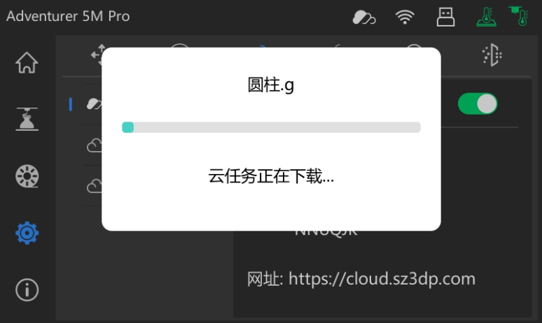542x323 pixels.
Task: Tap the cloud status icon
Action: (x=364, y=17)
